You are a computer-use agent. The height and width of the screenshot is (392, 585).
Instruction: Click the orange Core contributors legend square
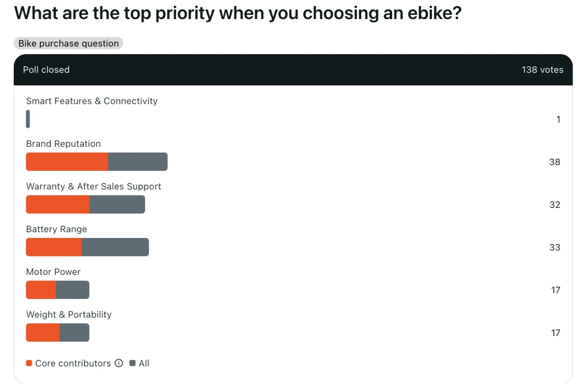click(x=29, y=363)
